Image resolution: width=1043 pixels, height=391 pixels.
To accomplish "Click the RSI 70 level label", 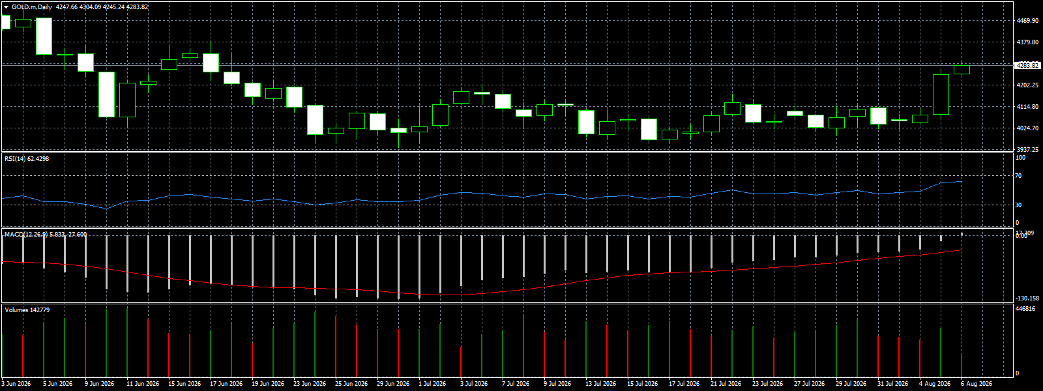I will click(1019, 176).
